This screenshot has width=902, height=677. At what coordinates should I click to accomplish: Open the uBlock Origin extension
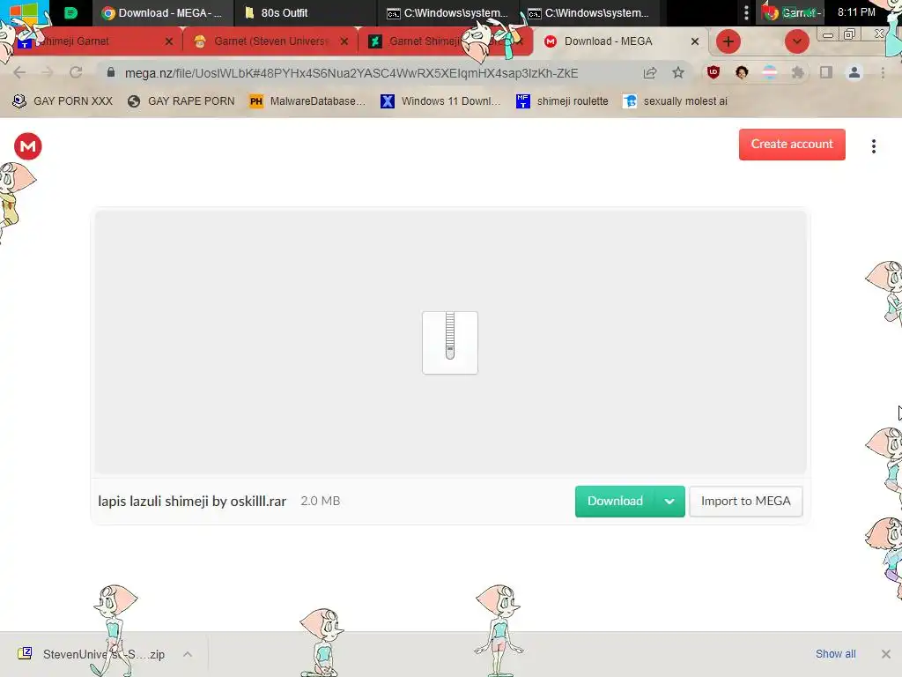(x=713, y=72)
